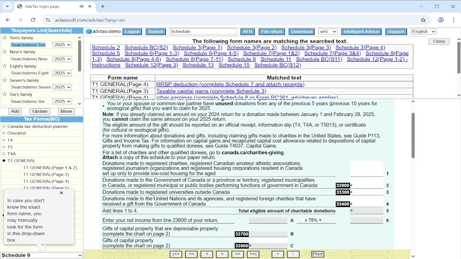Image resolution: width=461 pixels, height=259 pixels.
Task: Open year dropdown for Searchdemo Eight
Action: click(x=62, y=73)
